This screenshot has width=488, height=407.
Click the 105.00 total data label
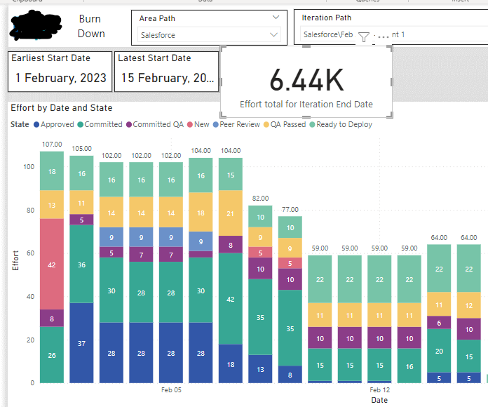click(x=81, y=149)
